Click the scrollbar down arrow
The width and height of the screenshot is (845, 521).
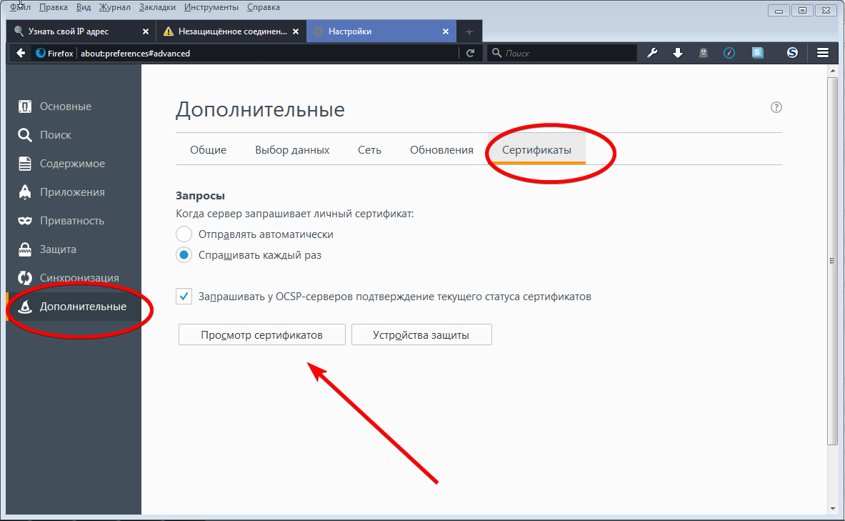[x=833, y=509]
